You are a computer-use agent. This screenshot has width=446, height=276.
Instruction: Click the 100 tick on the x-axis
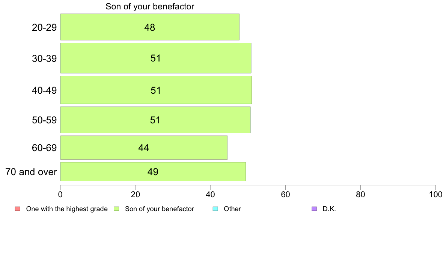point(435,194)
